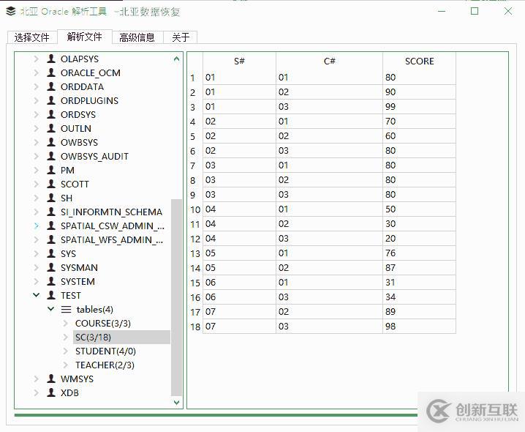Click the user icon beside TEST
The width and height of the screenshot is (525, 432).
point(51,295)
